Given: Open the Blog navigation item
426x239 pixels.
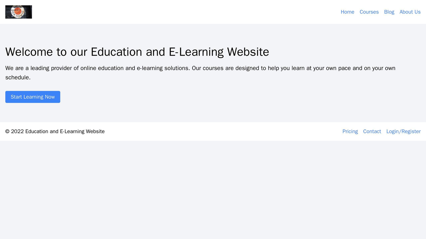Looking at the screenshot, I should click(x=389, y=12).
